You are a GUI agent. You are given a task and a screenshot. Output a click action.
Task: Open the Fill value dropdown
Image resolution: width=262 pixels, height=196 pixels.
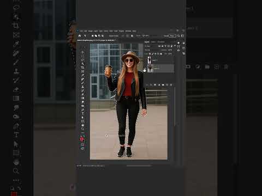pyautogui.click(x=170, y=54)
